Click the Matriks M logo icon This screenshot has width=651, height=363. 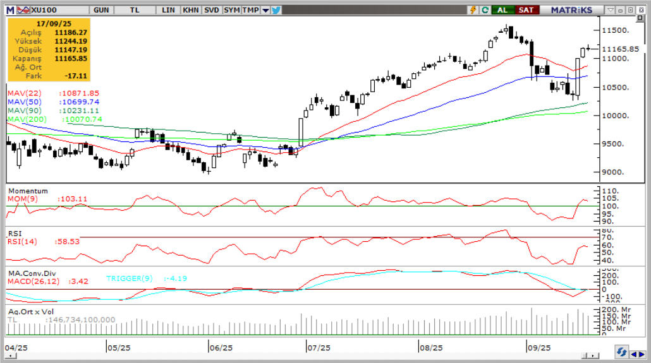(10, 10)
